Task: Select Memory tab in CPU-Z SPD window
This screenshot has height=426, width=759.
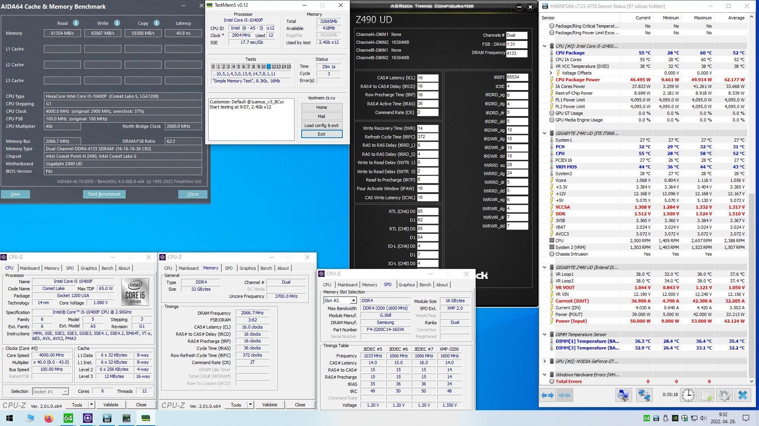Action: click(370, 285)
